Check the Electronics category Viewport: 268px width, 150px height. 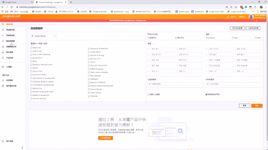click(x=31, y=88)
